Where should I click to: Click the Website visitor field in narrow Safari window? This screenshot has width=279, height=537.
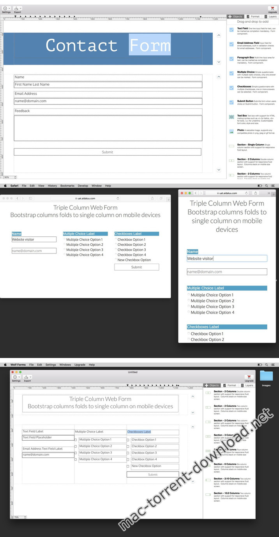[x=227, y=259]
